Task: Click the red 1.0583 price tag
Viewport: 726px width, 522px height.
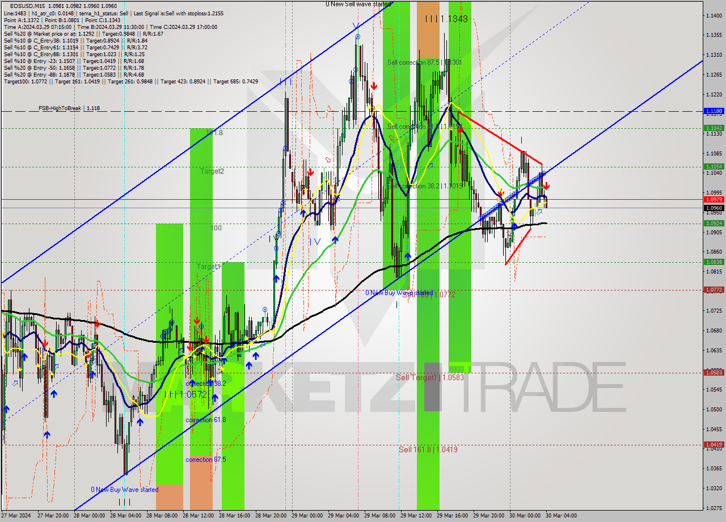Action: pos(714,372)
